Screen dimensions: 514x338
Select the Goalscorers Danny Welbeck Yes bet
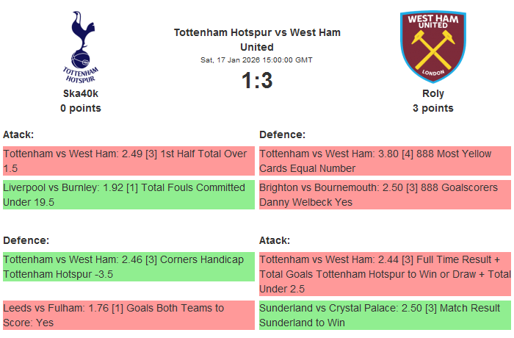coord(385,195)
